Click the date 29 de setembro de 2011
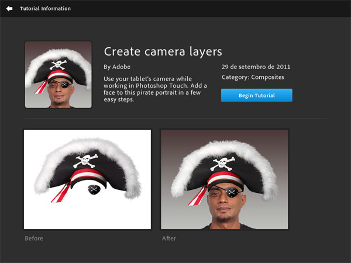This screenshot has width=351, height=263. (x=256, y=67)
